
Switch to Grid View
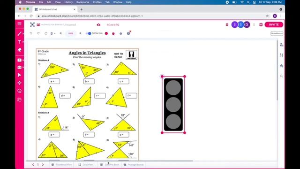pos(85,165)
